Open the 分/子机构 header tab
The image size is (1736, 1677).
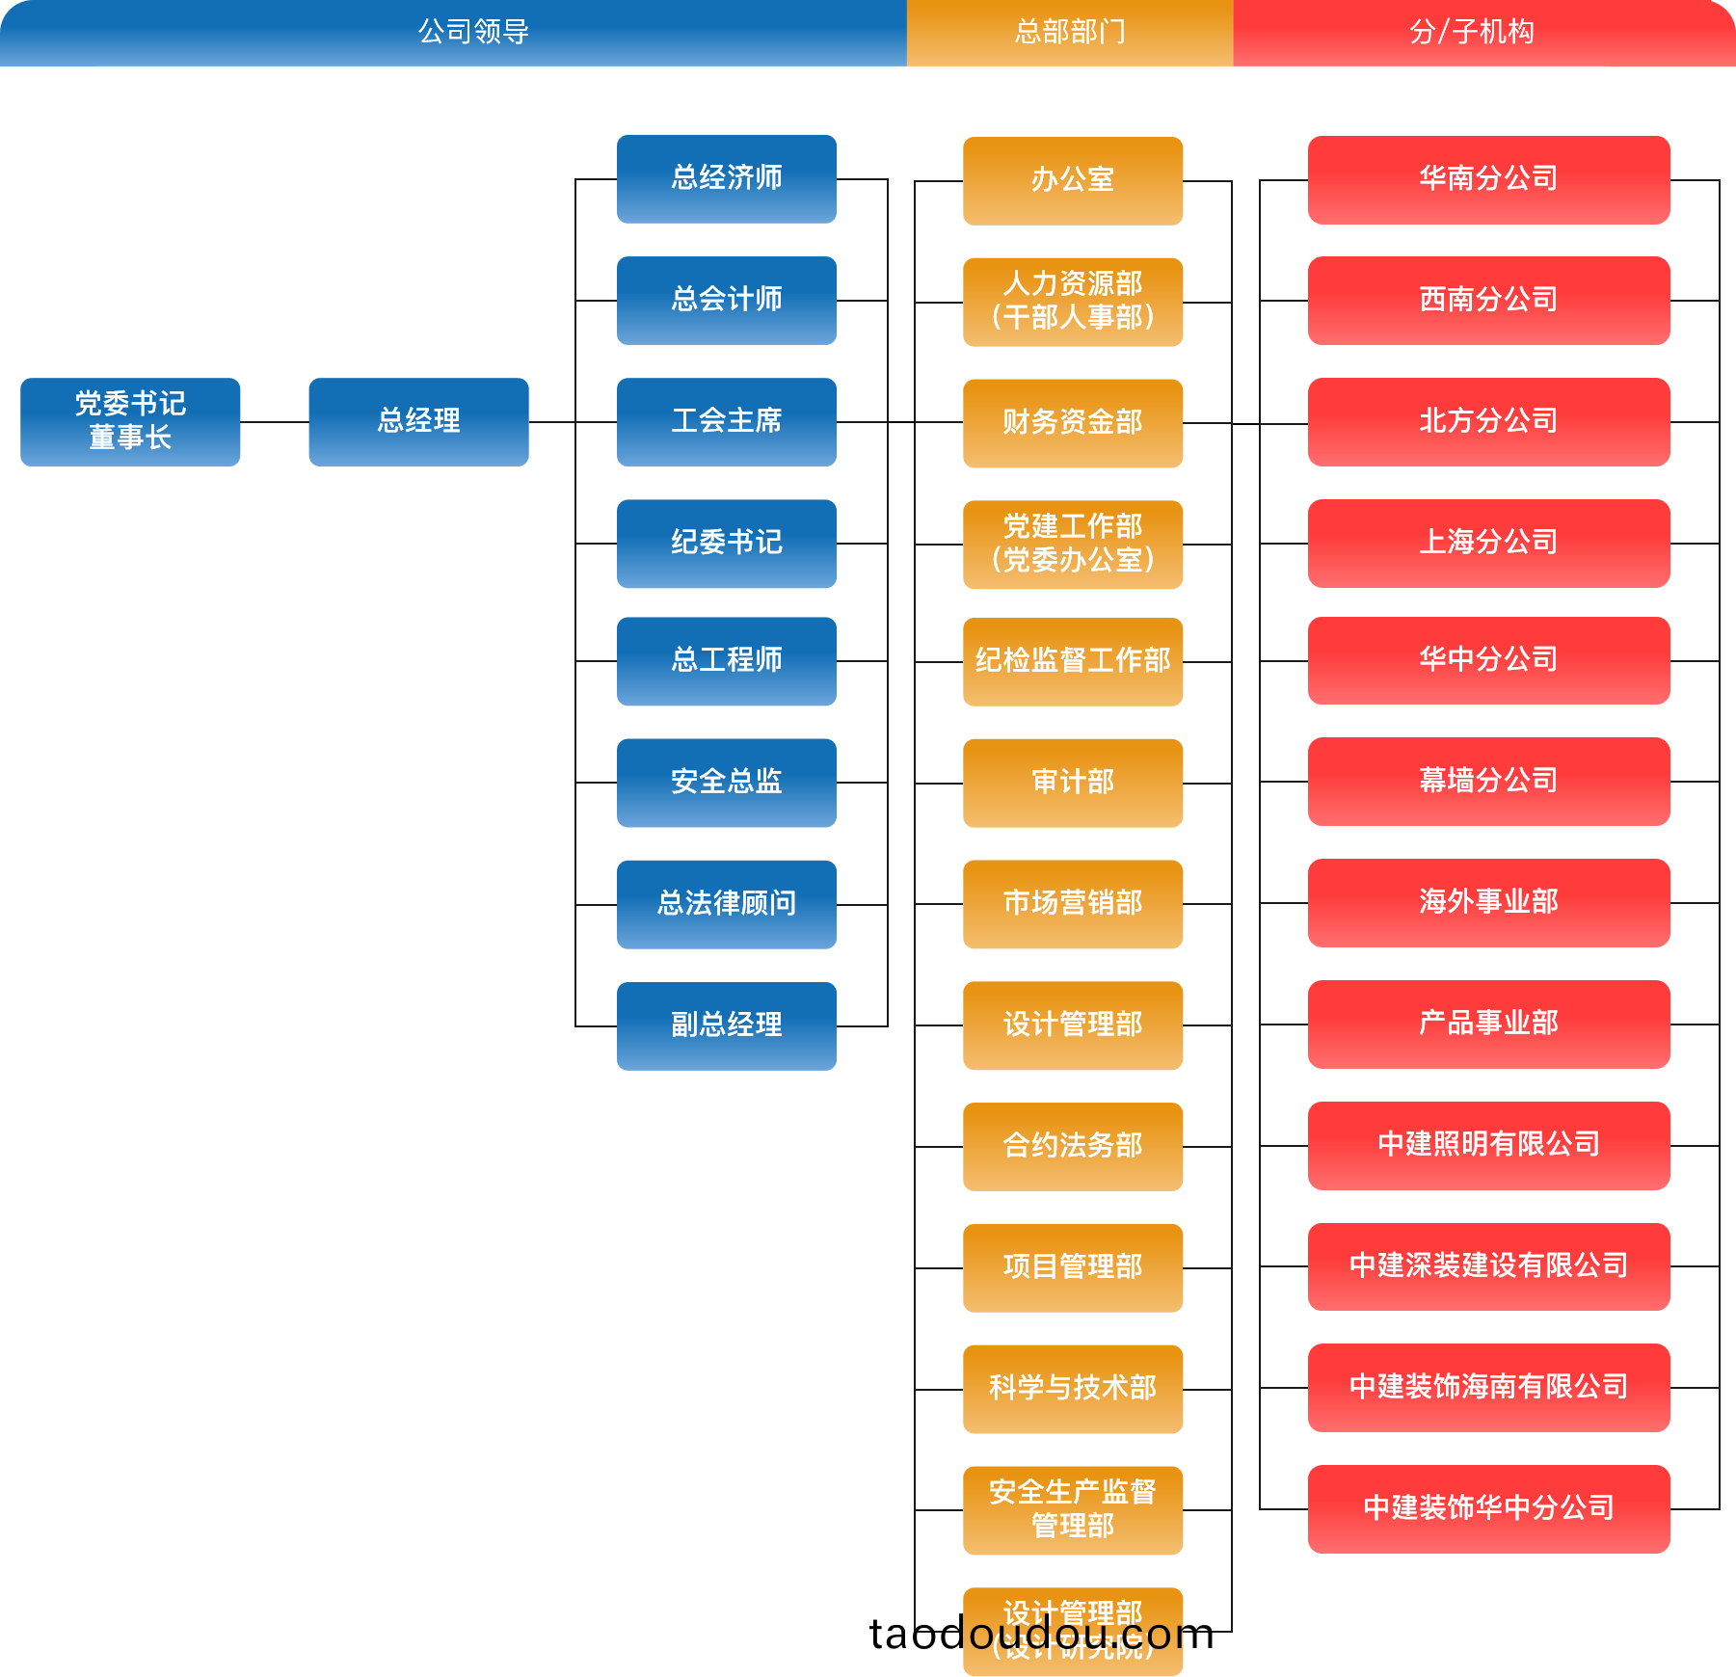pos(1471,33)
